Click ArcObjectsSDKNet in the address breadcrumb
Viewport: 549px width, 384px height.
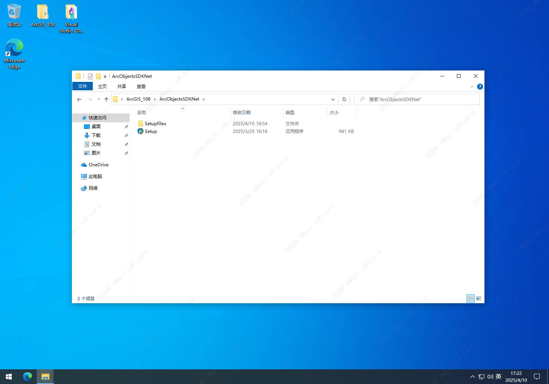click(x=179, y=99)
